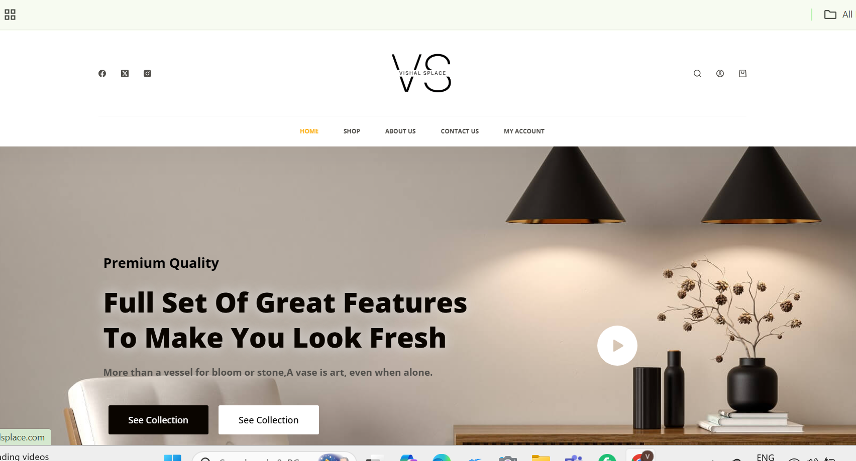Click the black See Collection button
This screenshot has height=461, width=856.
[158, 420]
